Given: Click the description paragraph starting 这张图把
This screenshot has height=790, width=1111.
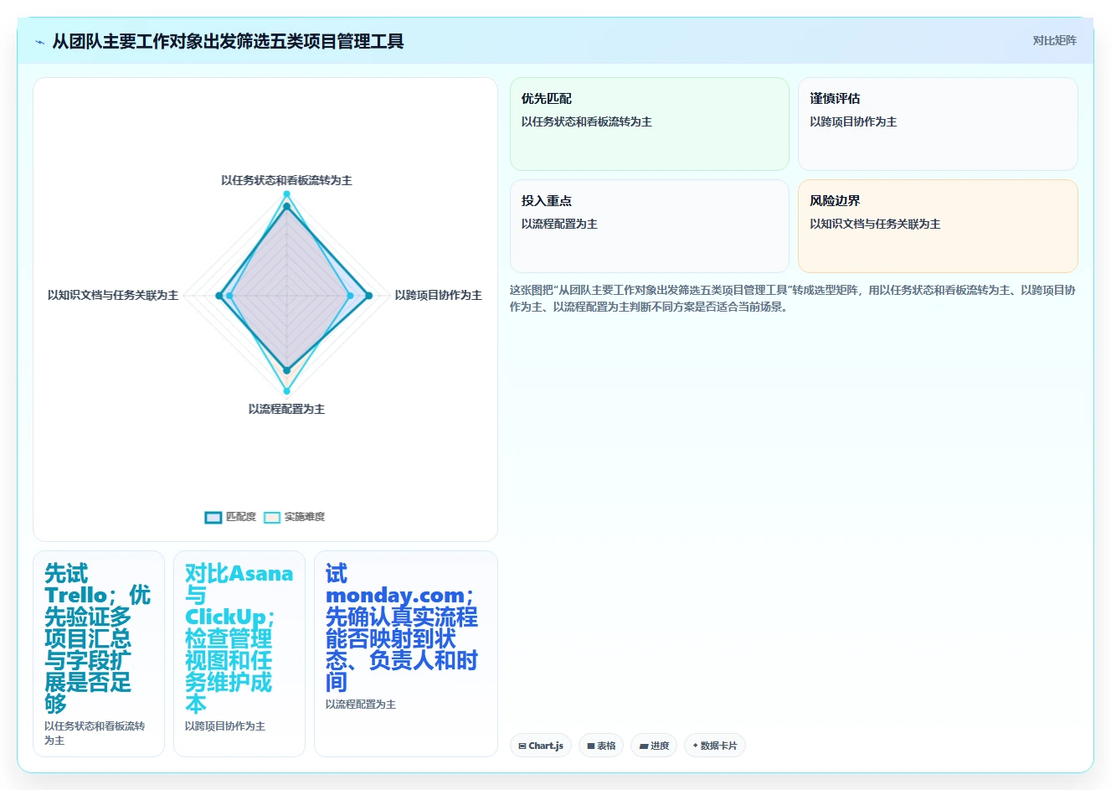Looking at the screenshot, I should (x=793, y=298).
